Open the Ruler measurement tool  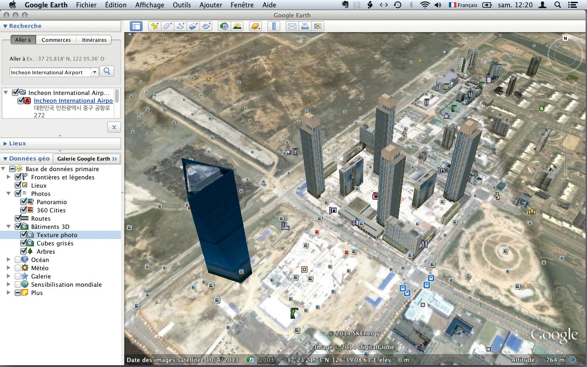point(273,26)
